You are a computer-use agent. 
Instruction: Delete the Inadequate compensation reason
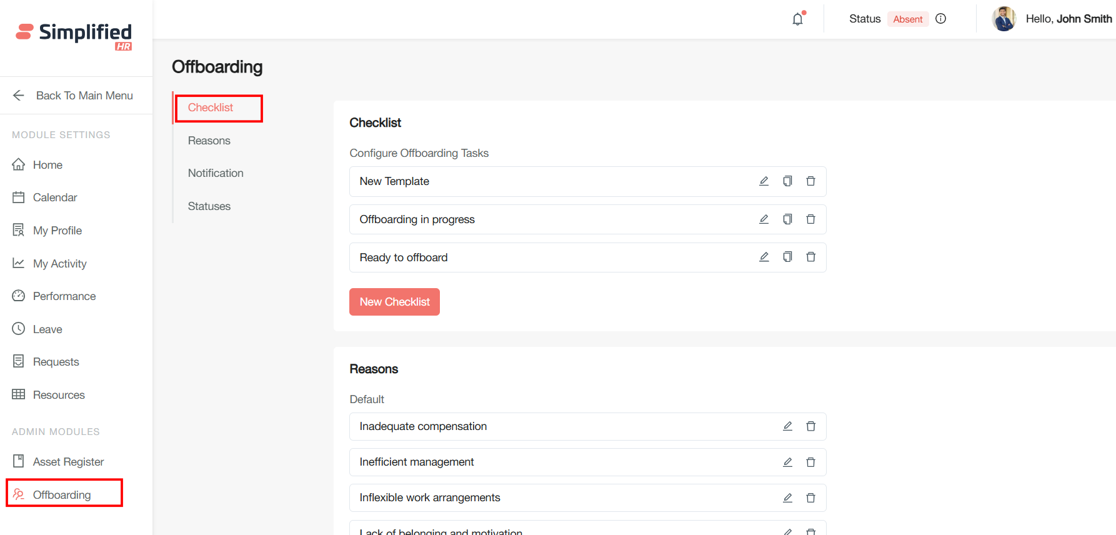[x=810, y=426]
